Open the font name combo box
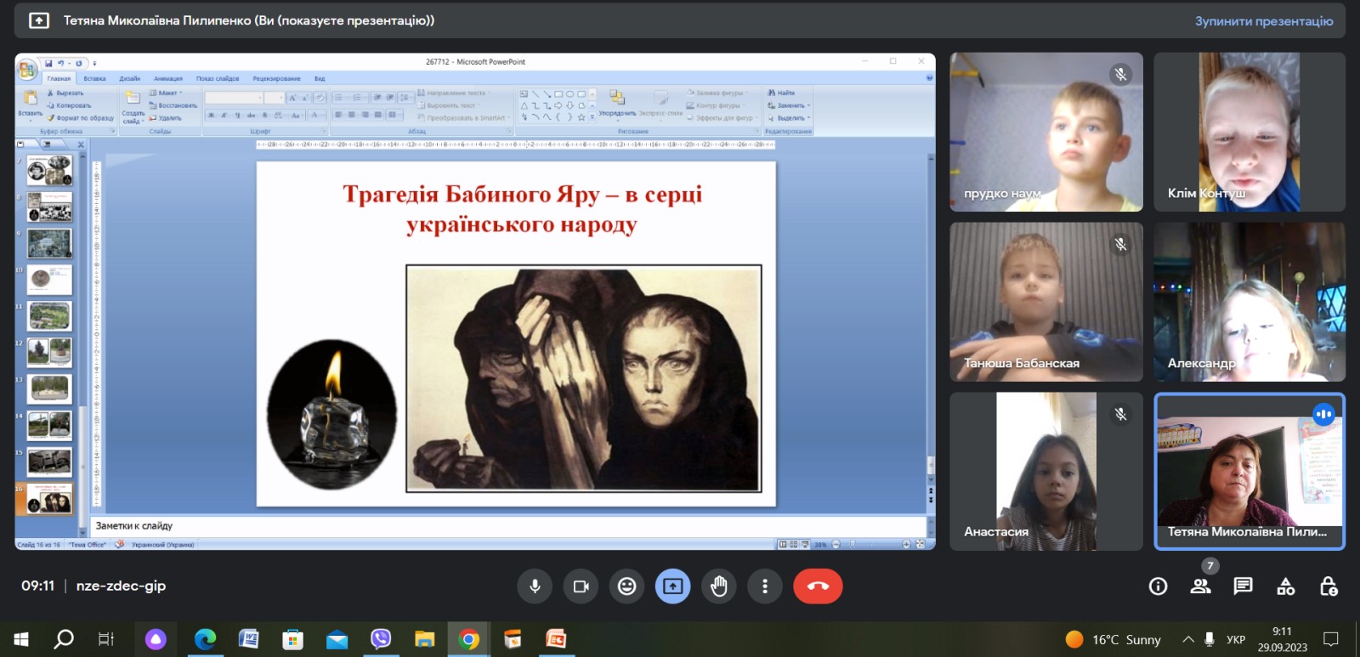This screenshot has height=657, width=1360. point(234,99)
